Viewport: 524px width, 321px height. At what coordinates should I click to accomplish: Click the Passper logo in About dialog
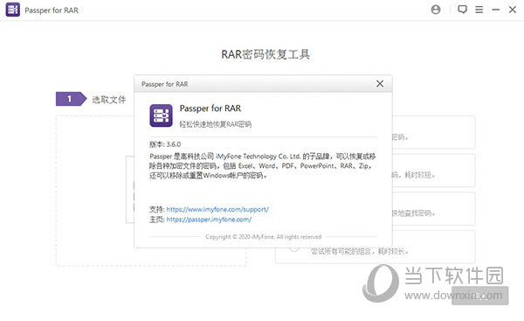pos(161,115)
